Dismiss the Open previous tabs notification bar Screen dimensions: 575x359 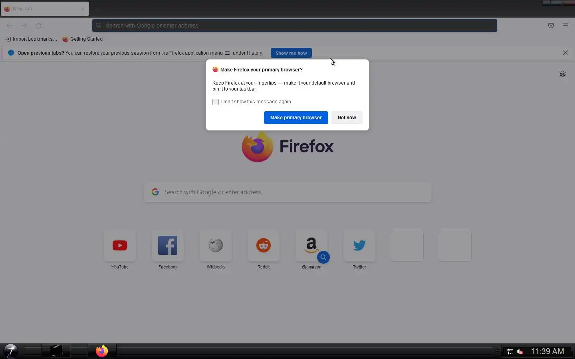(565, 53)
